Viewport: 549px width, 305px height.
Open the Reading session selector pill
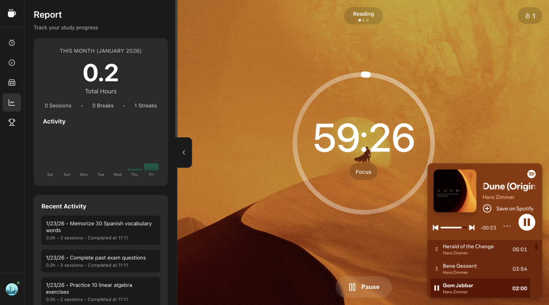(363, 16)
